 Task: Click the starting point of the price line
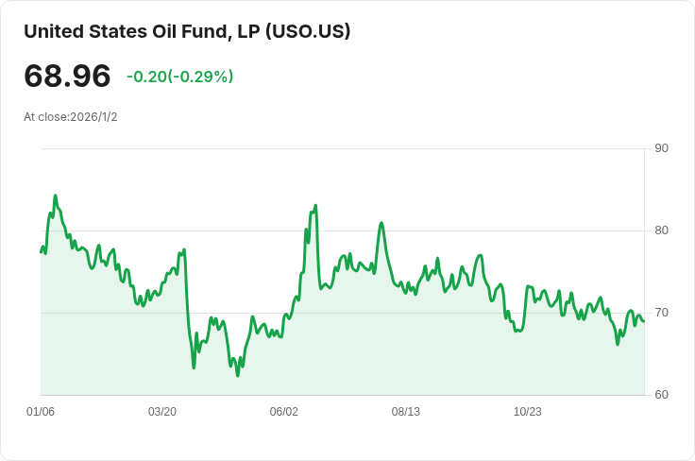(x=41, y=252)
